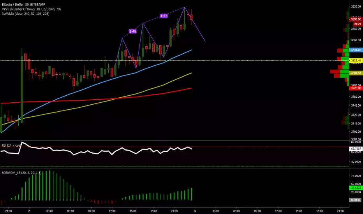The image size is (363, 214).
Task: Click the yellow 3823.44 price tag
Action: tap(356, 60)
